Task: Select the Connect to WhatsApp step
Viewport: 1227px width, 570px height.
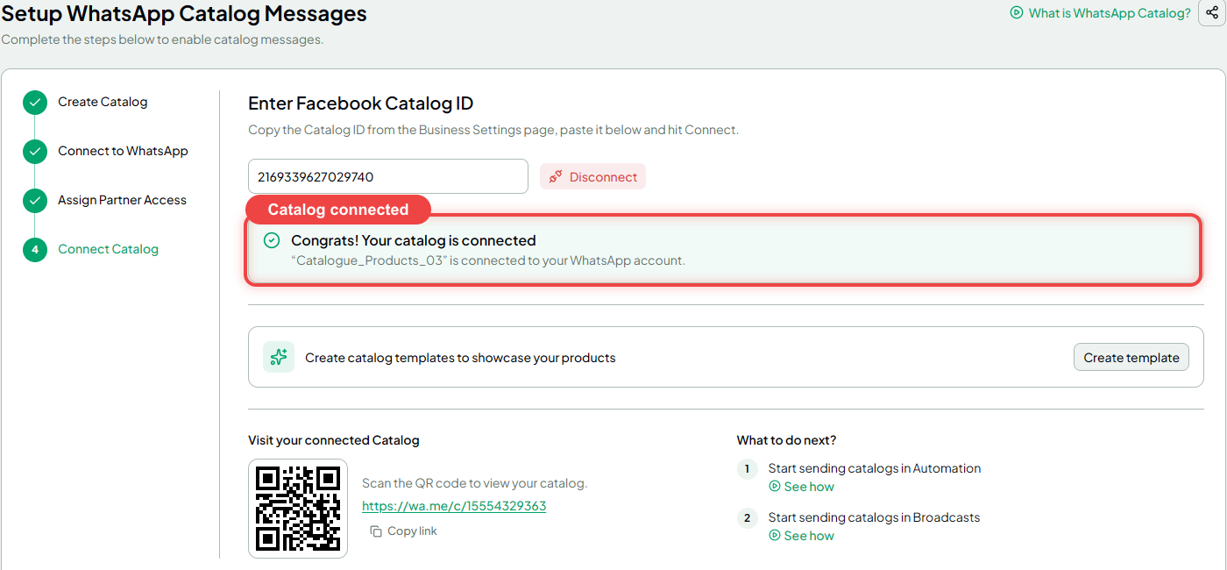Action: point(123,151)
